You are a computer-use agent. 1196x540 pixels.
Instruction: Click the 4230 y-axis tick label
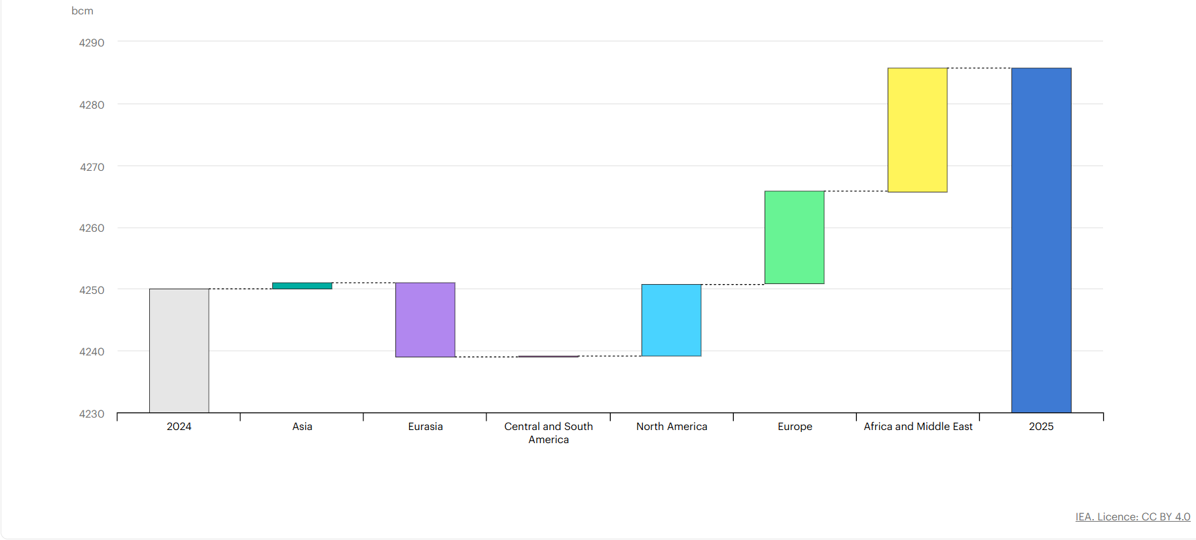pos(92,414)
